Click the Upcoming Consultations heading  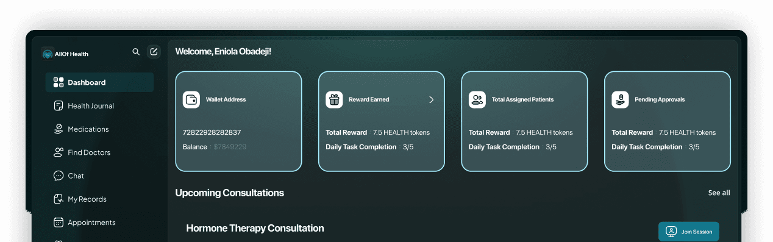pyautogui.click(x=230, y=193)
